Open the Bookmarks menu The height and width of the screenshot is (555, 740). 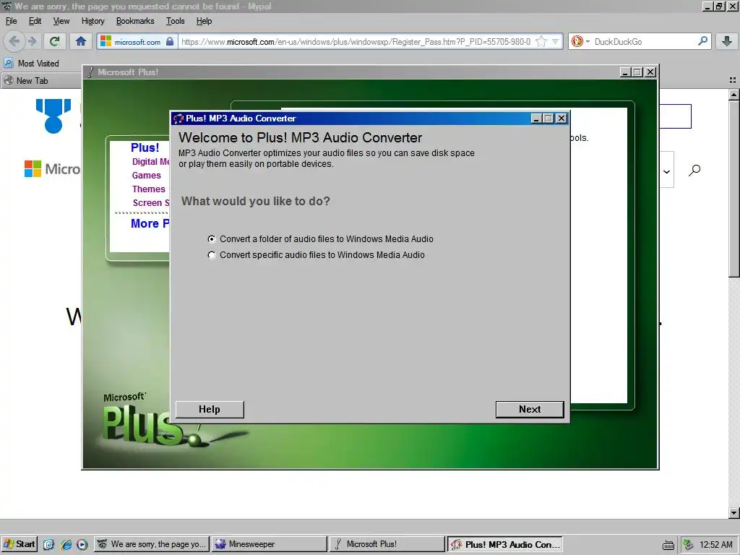[x=135, y=21]
